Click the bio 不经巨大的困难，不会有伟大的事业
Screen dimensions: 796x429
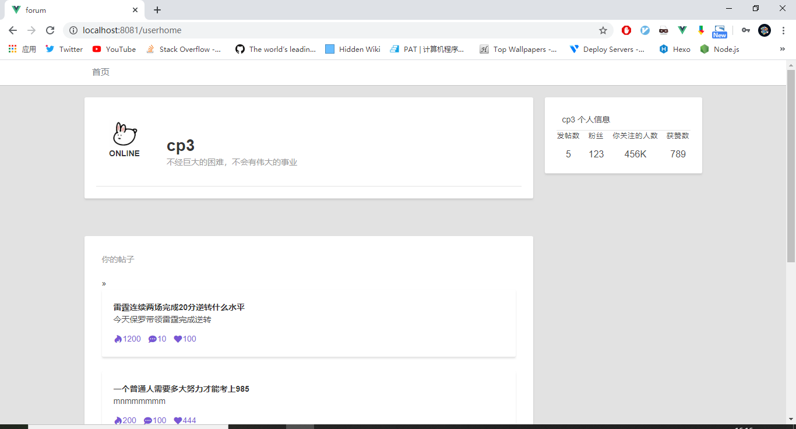(x=232, y=163)
